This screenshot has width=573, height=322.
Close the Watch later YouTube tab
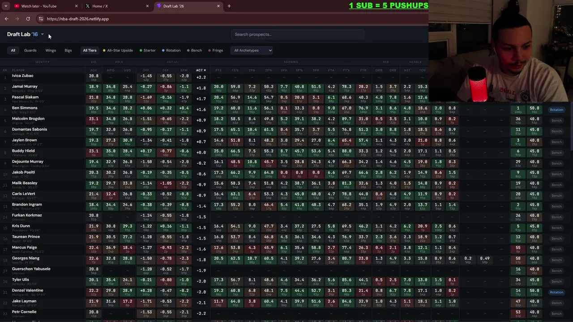point(76,6)
